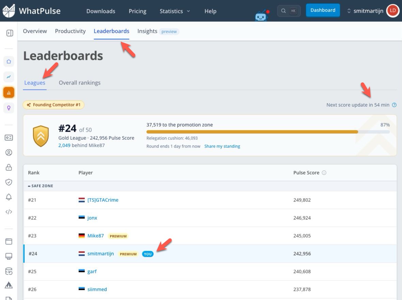
Task: Click the 87% progress percentage
Action: tap(385, 125)
